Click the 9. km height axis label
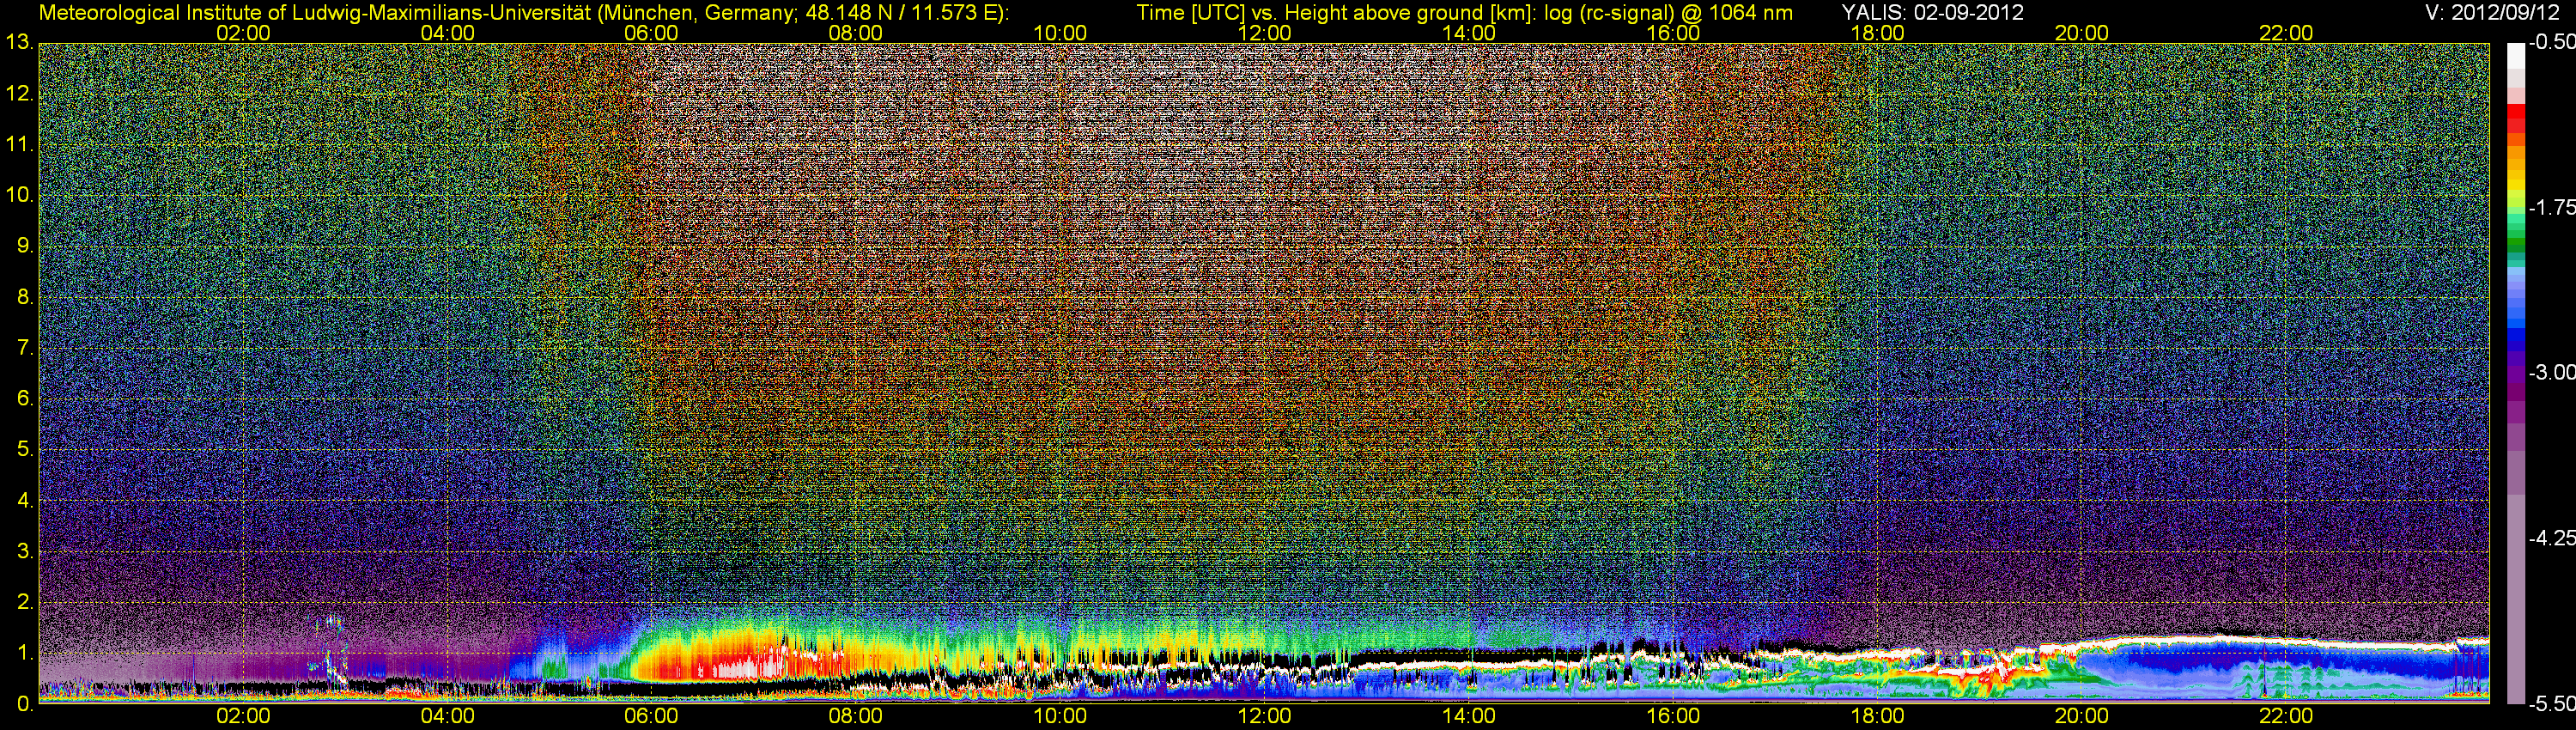This screenshot has width=2576, height=730. coord(24,246)
